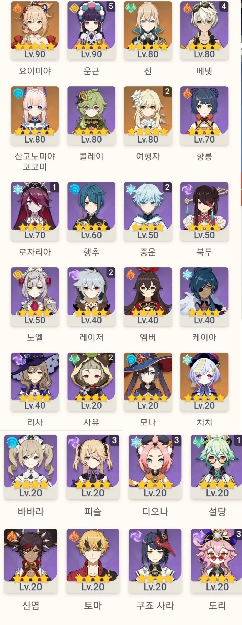Click the 레이저 name label

(91, 337)
